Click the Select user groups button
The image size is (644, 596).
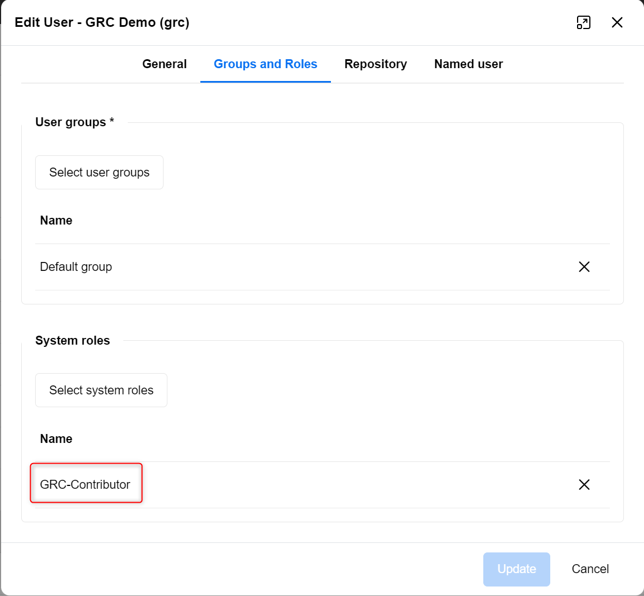(x=99, y=173)
